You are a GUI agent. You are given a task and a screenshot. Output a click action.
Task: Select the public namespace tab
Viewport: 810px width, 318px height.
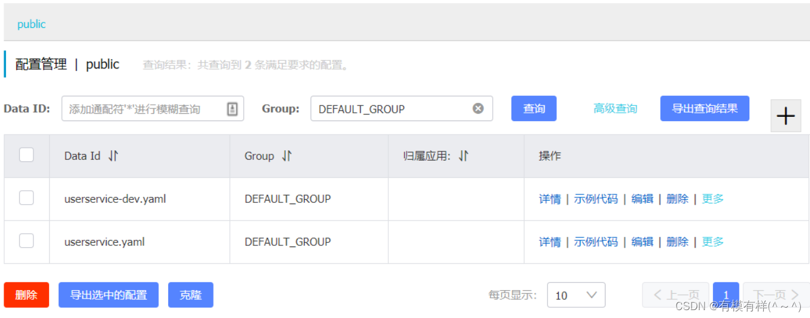(x=32, y=24)
